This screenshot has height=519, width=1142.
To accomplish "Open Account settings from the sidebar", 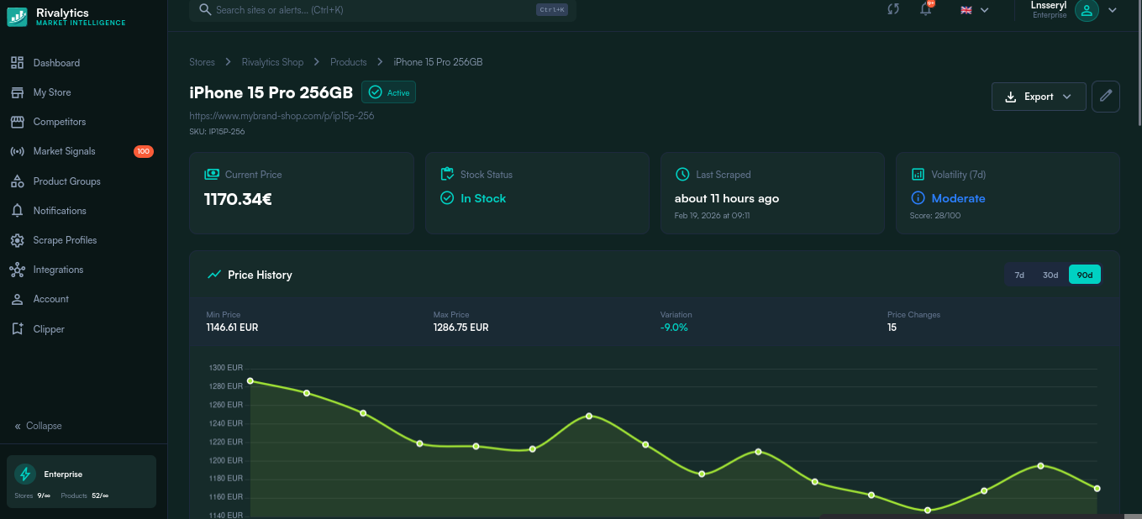I will [x=50, y=298].
